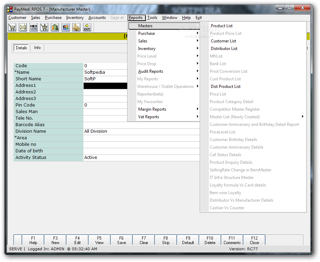The width and height of the screenshot is (320, 262).
Task: Open the Inventory menu in menu bar
Action: tap(75, 18)
